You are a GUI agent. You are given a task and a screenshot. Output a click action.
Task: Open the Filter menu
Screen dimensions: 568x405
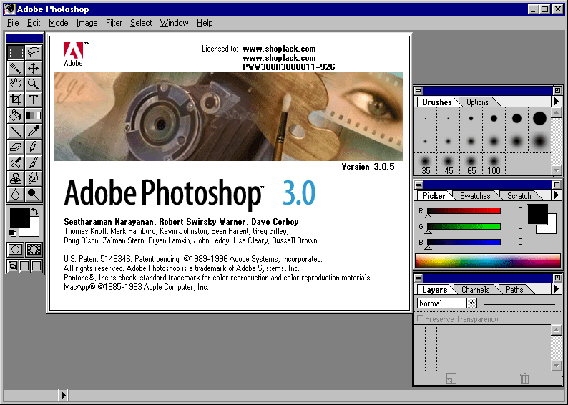click(114, 23)
